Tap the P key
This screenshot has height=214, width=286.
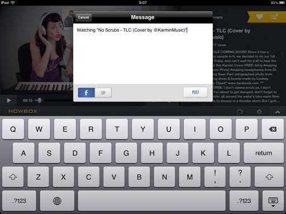(246, 129)
